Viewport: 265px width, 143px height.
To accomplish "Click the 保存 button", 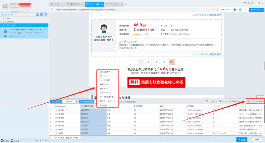I will 257,140.
